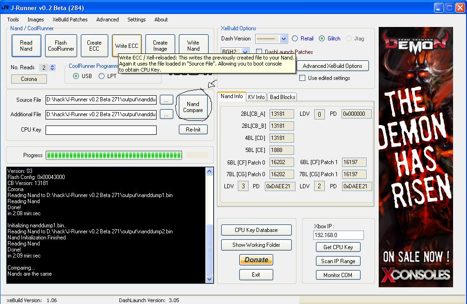Select LPT CoolRunner programmer option
The width and height of the screenshot is (467, 304).
coord(102,76)
